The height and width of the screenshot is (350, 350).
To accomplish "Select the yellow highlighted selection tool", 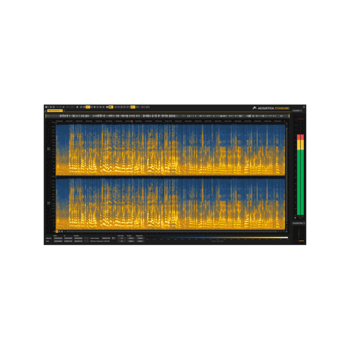I will point(132,107).
